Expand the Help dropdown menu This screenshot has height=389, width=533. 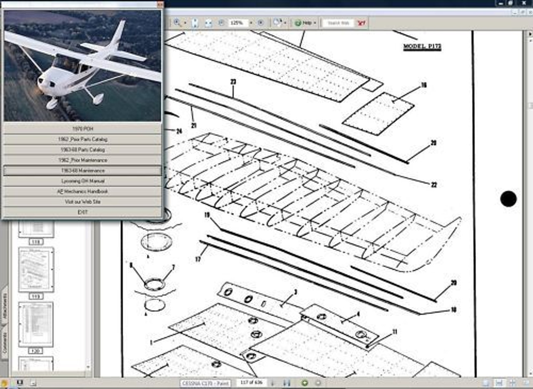(x=315, y=23)
